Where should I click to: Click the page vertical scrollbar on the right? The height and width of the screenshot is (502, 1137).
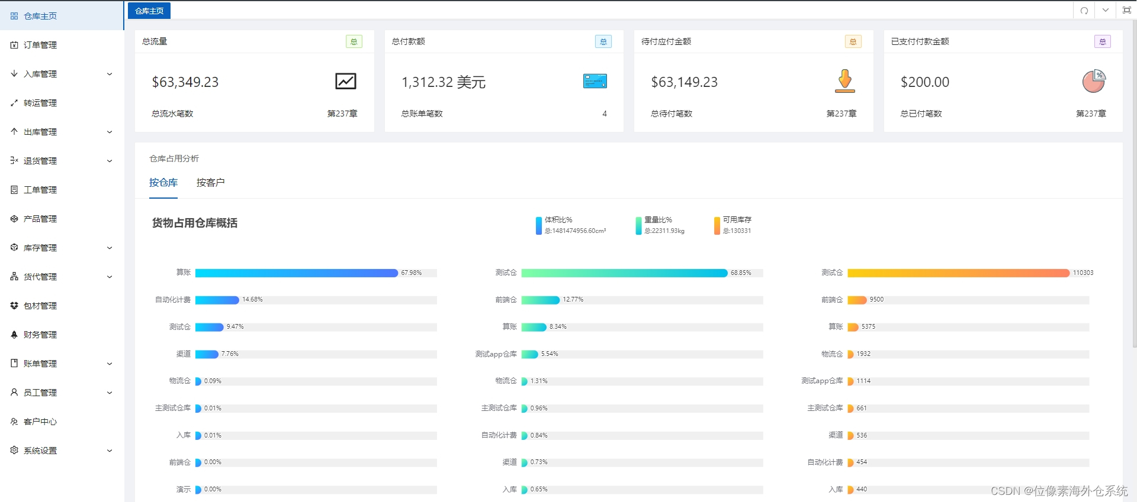pyautogui.click(x=1134, y=183)
